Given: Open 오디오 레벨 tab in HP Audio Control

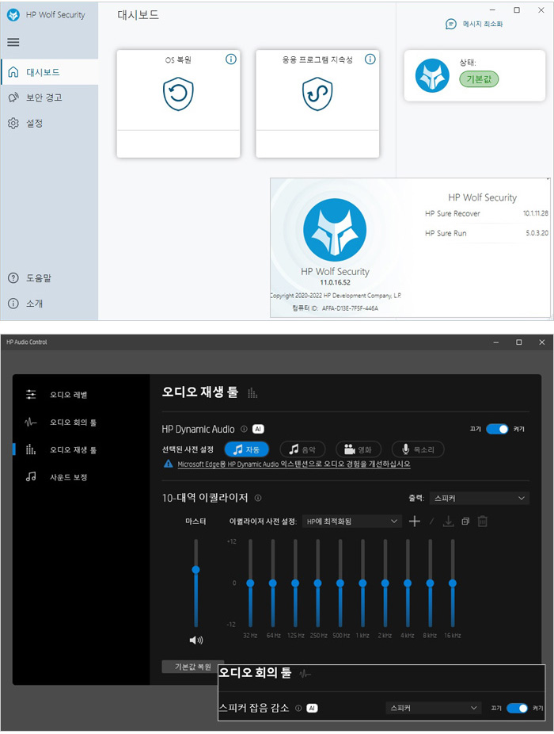Looking at the screenshot, I should click(69, 395).
